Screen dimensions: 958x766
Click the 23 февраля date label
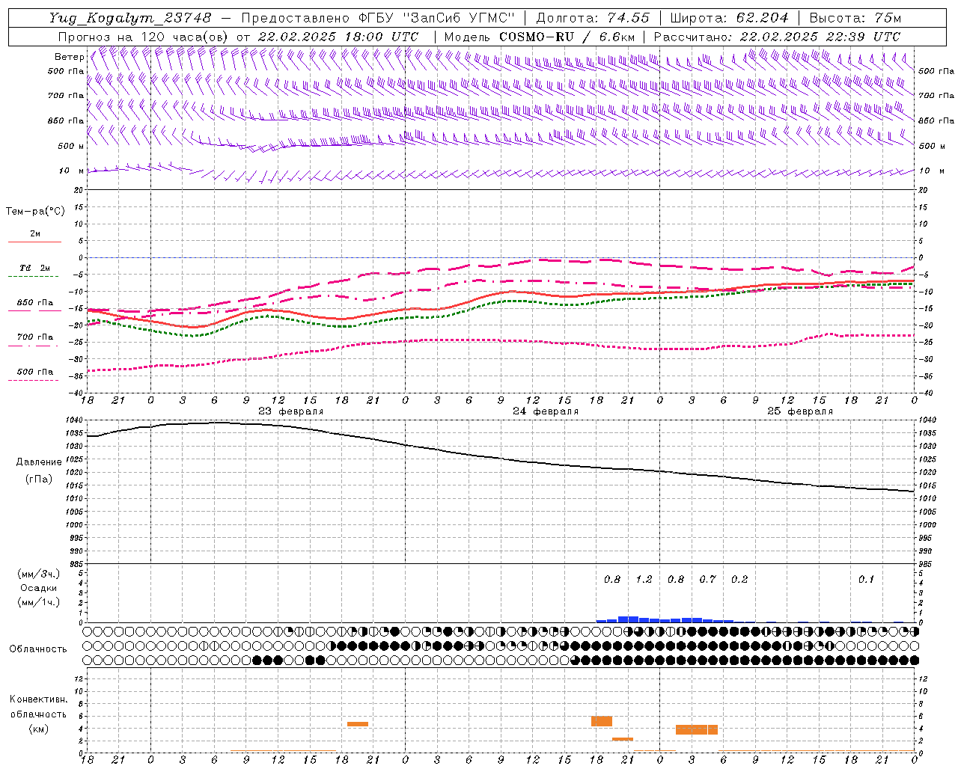[x=291, y=411]
